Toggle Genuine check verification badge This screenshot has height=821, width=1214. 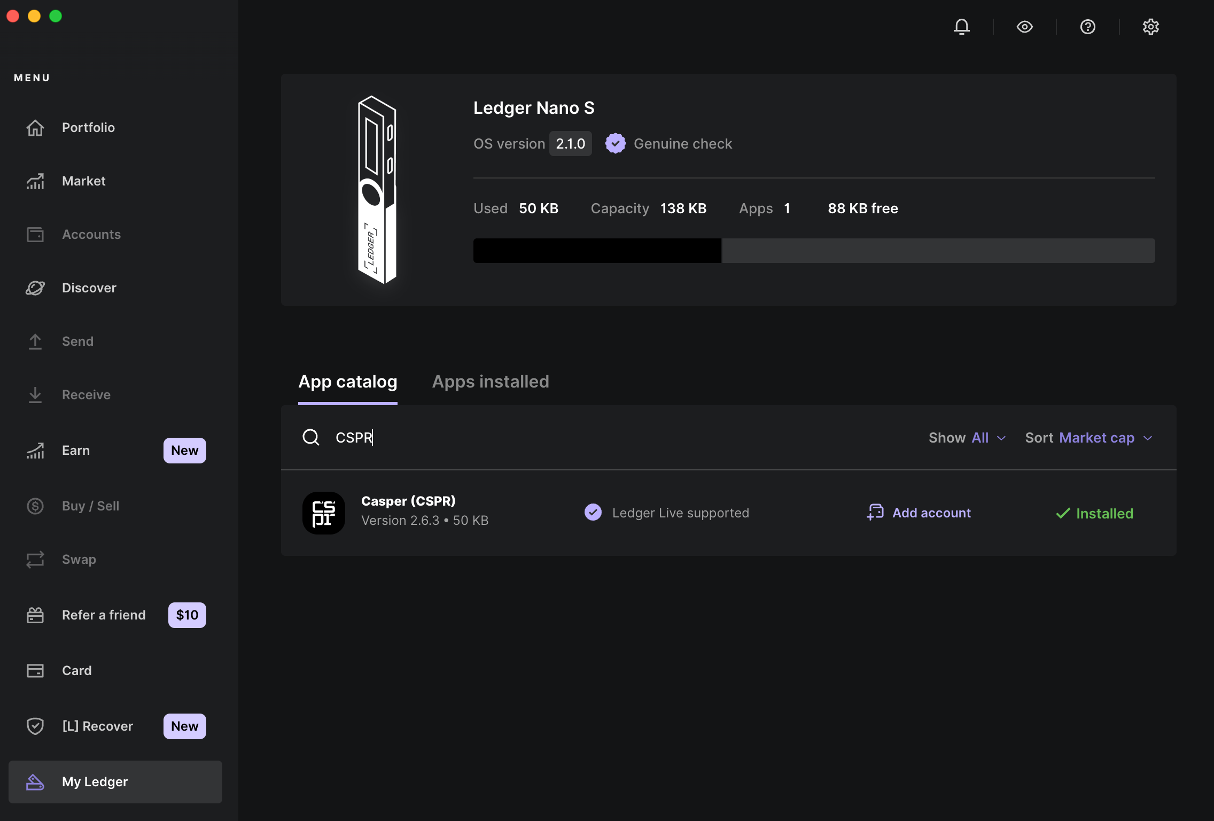point(613,143)
